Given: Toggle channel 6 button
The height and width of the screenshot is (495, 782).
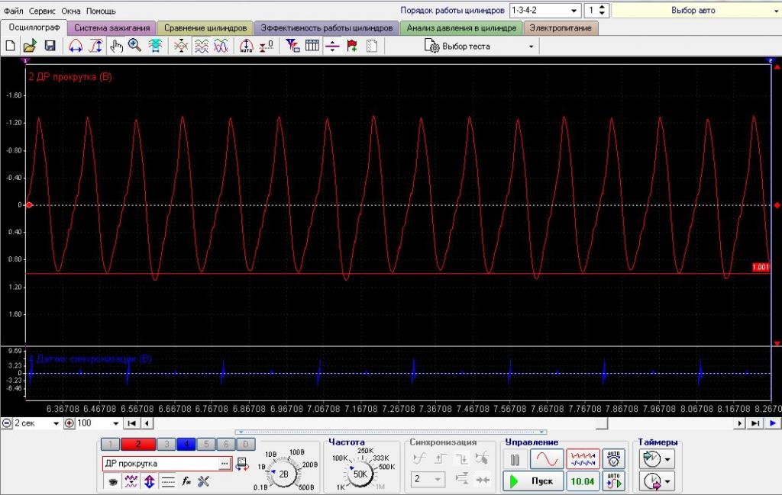Looking at the screenshot, I should coord(226,444).
